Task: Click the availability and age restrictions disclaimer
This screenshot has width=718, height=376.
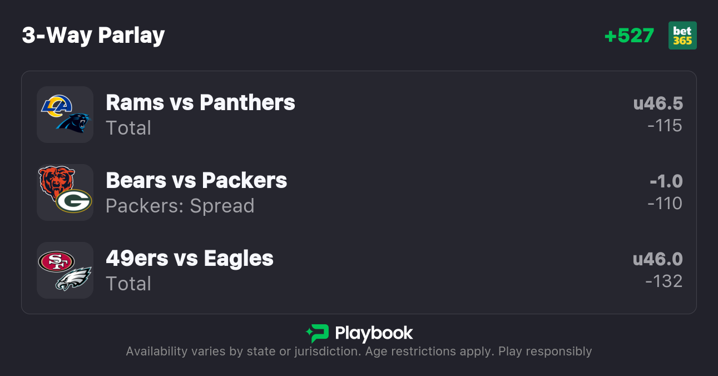Action: pos(359,352)
